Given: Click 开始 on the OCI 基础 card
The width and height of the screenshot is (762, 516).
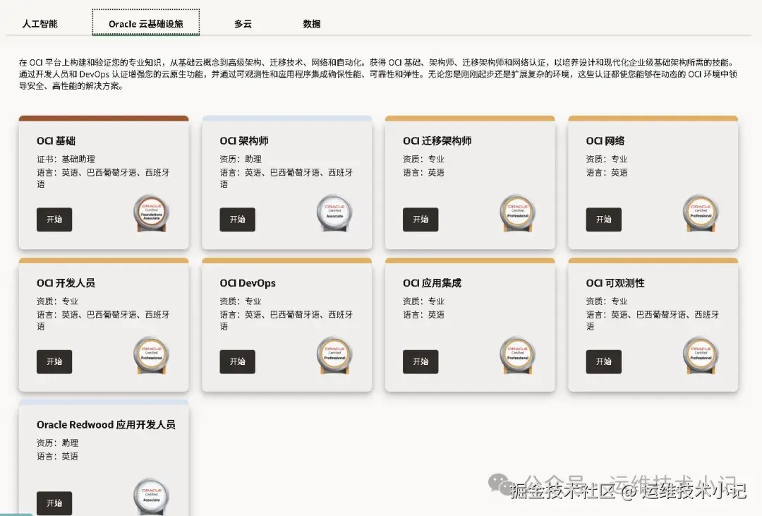Looking at the screenshot, I should click(x=54, y=220).
